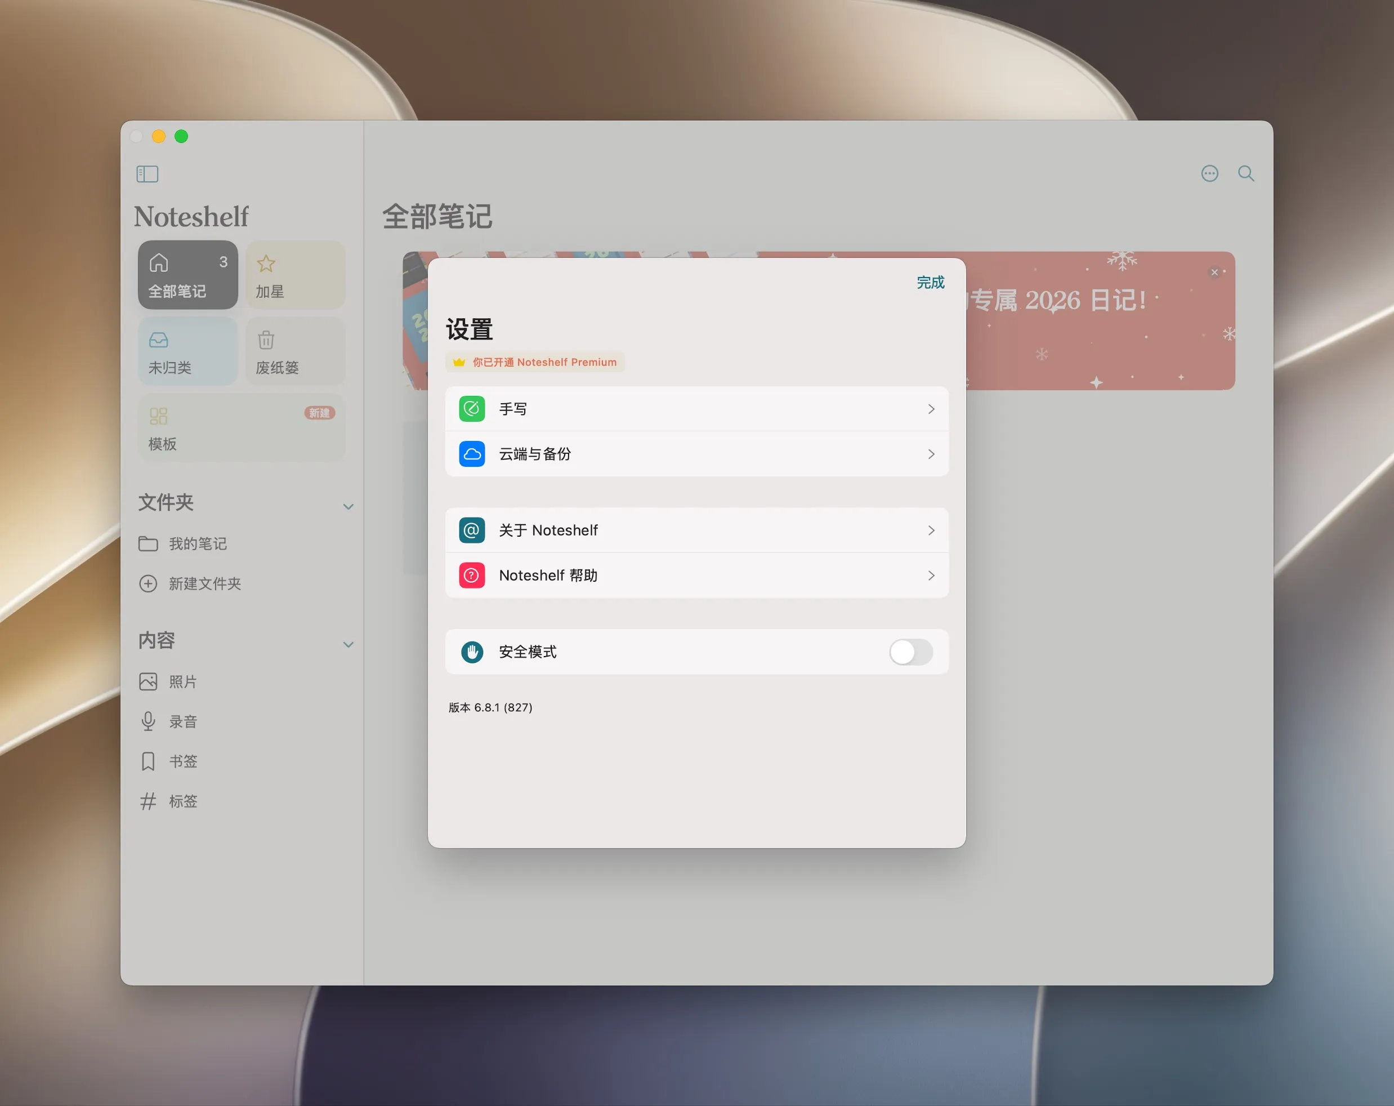Expand the 云端与备份 row chevron
The width and height of the screenshot is (1394, 1106).
click(x=931, y=454)
